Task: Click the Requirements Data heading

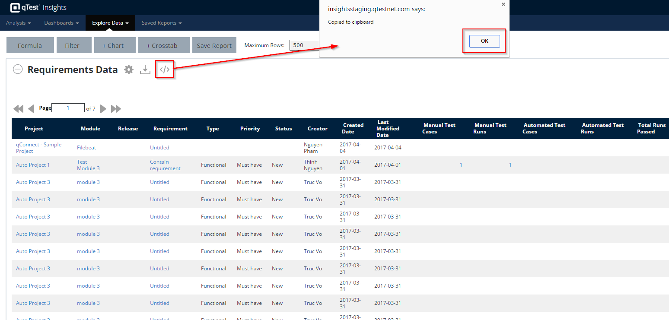Action: [x=73, y=70]
